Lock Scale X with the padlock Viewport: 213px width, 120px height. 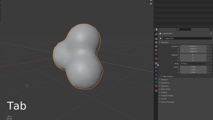pyautogui.click(x=208, y=67)
